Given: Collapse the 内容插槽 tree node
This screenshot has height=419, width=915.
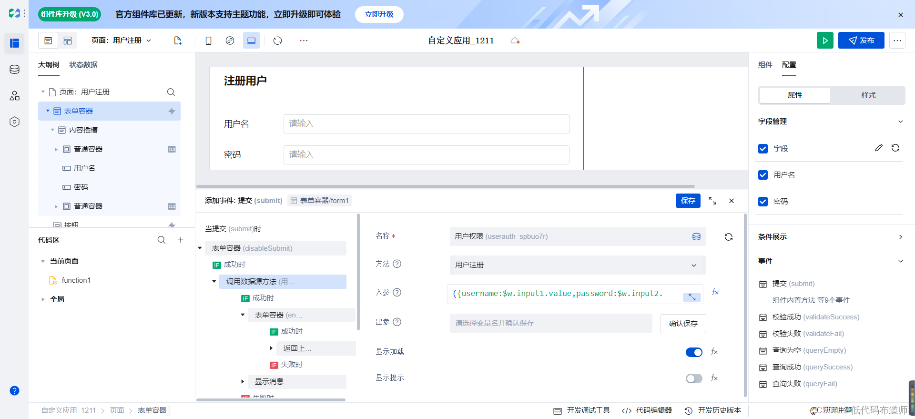Looking at the screenshot, I should point(52,130).
